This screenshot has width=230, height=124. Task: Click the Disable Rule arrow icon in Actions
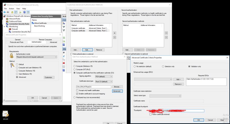click(x=64, y=53)
